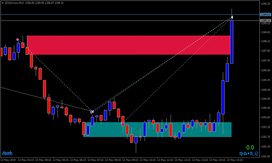
Task: Click the OHLC values 1286.89 1289.96 1286.87 1289.31
Action: [44, 3]
